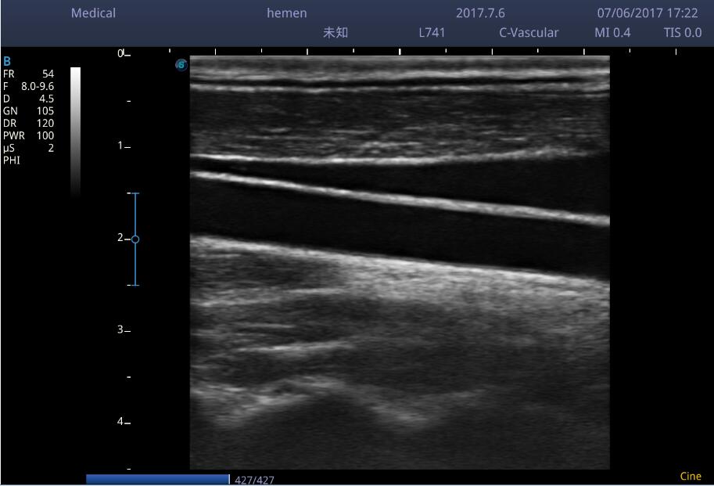Click the PHI parameter label
The height and width of the screenshot is (486, 714).
(x=12, y=160)
